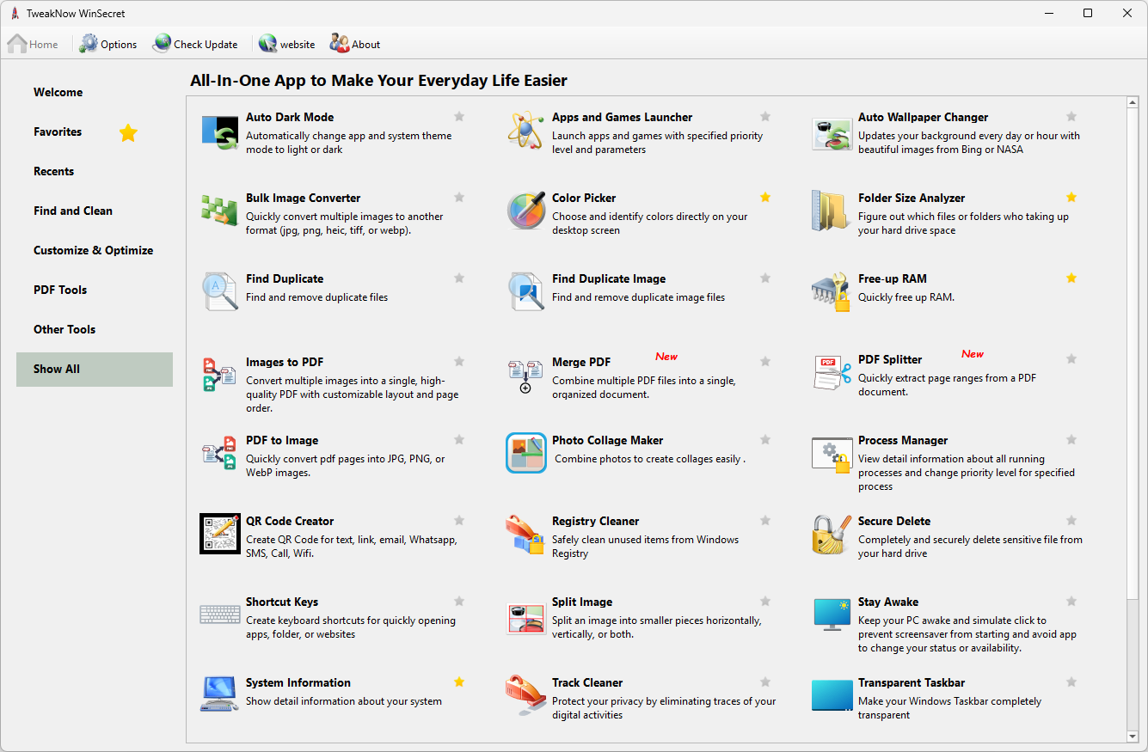
Task: Click the Split Image title
Action: click(582, 602)
